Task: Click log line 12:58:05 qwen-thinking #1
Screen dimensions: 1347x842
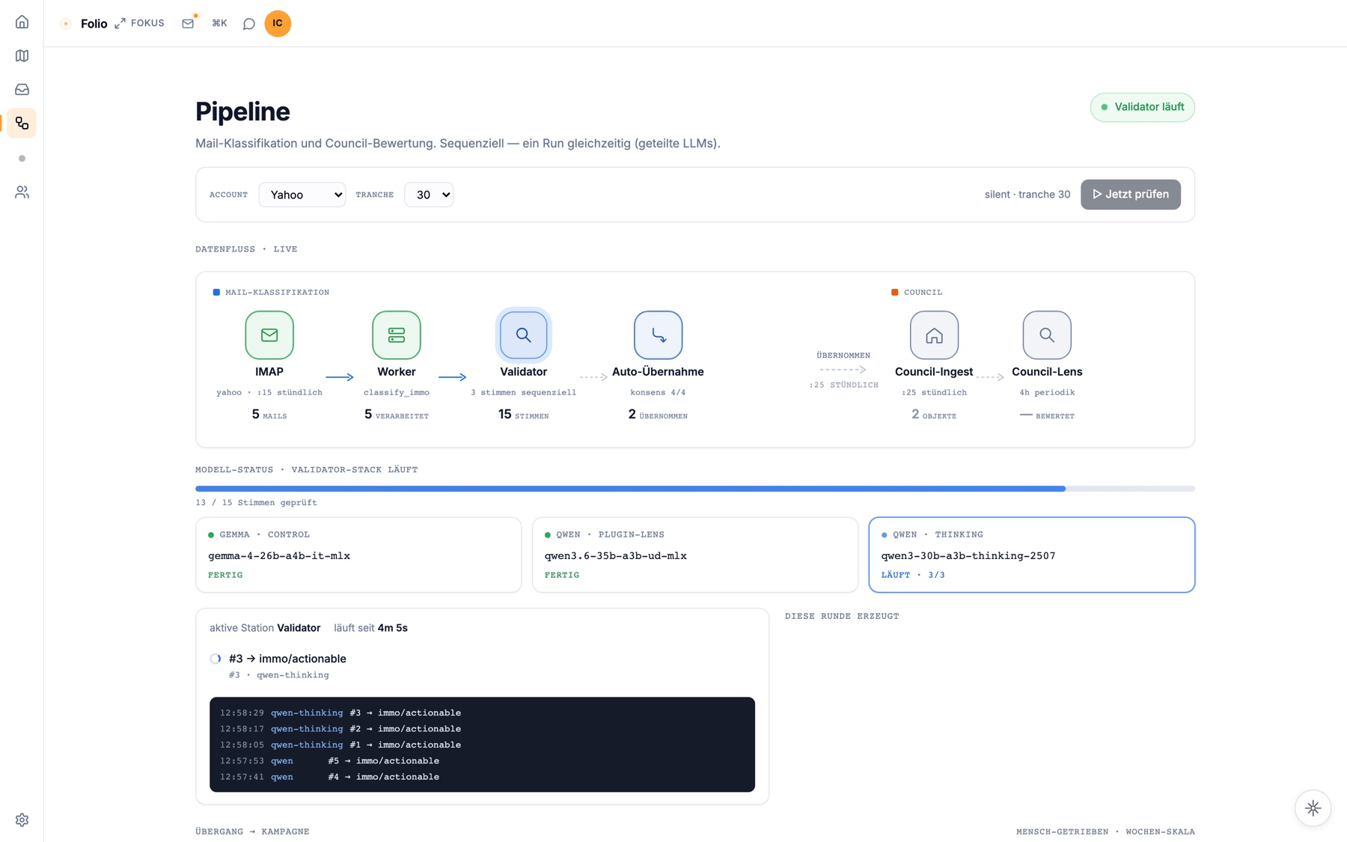Action: [x=340, y=745]
